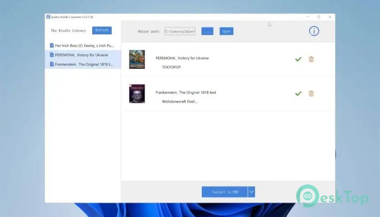Image resolution: width=380 pixels, height=217 pixels.
Task: Click the title 'PEREMOHA_ Victory for Ukraine' in main panel
Action: click(182, 58)
